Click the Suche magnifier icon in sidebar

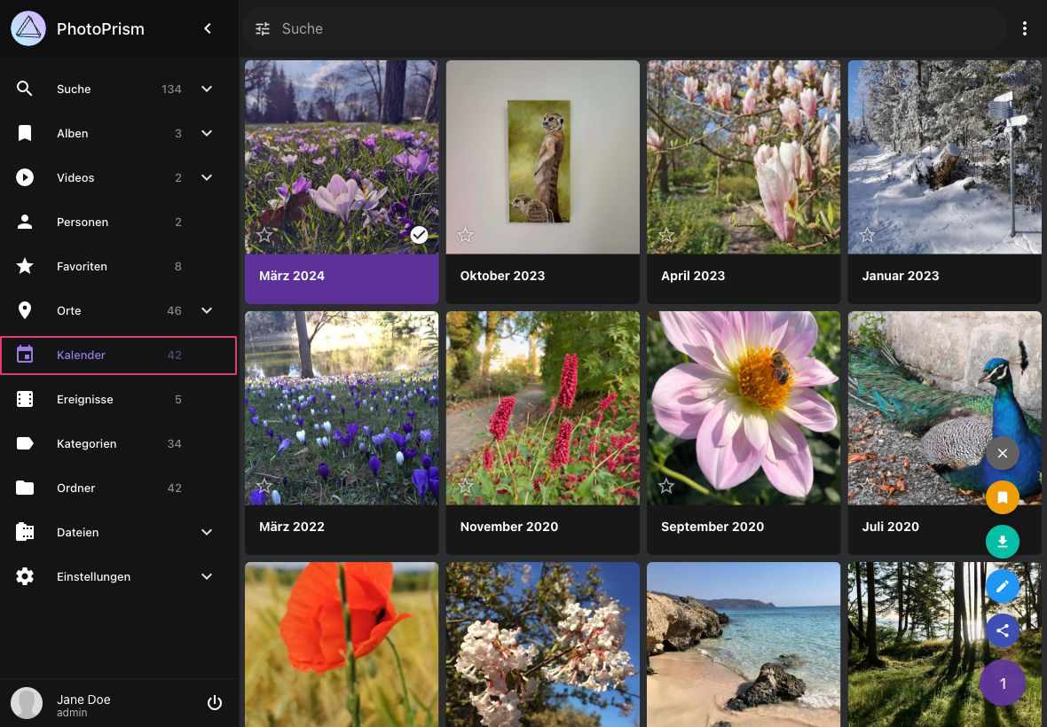(x=25, y=89)
